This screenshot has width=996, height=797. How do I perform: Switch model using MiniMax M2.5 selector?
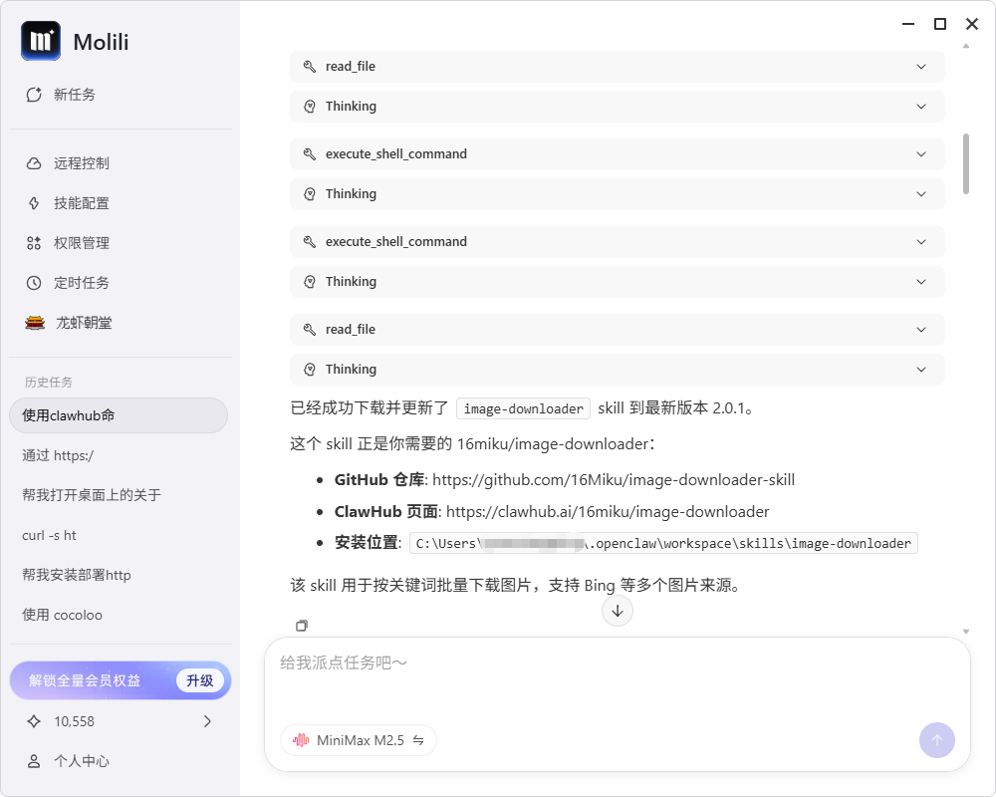point(359,740)
